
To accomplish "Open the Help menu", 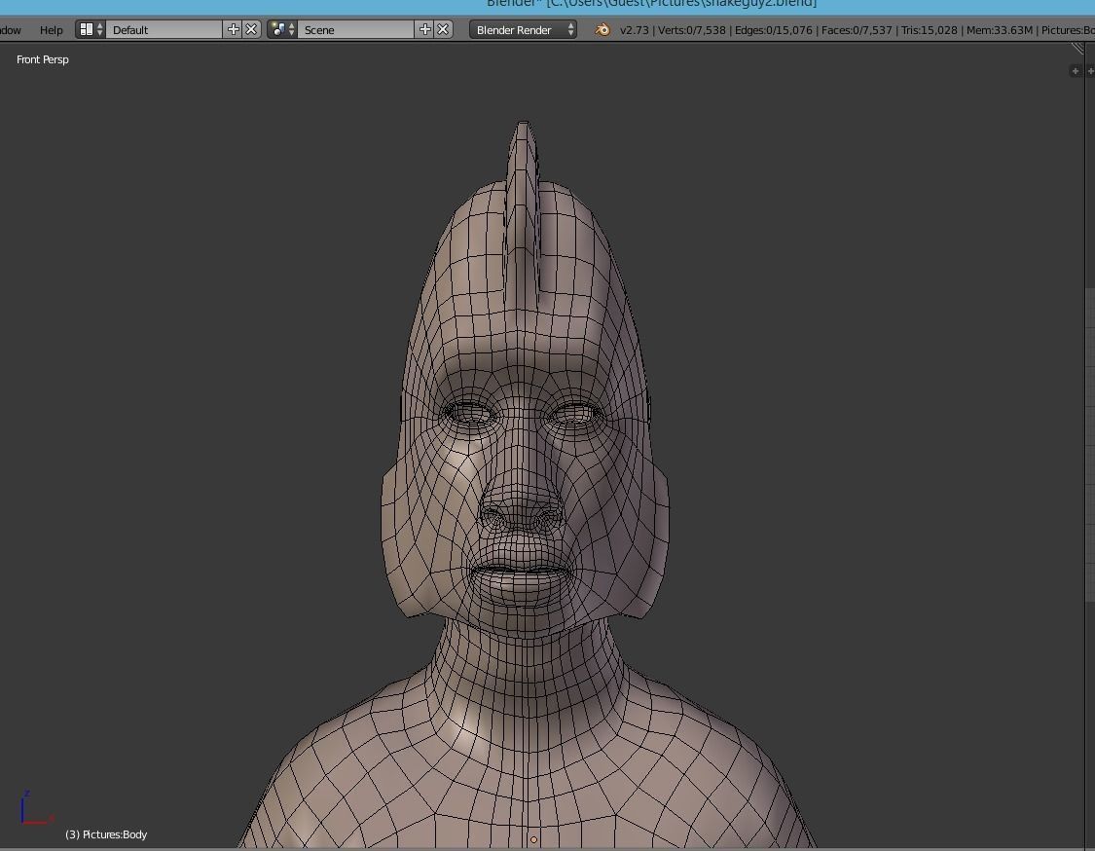I will pyautogui.click(x=51, y=30).
